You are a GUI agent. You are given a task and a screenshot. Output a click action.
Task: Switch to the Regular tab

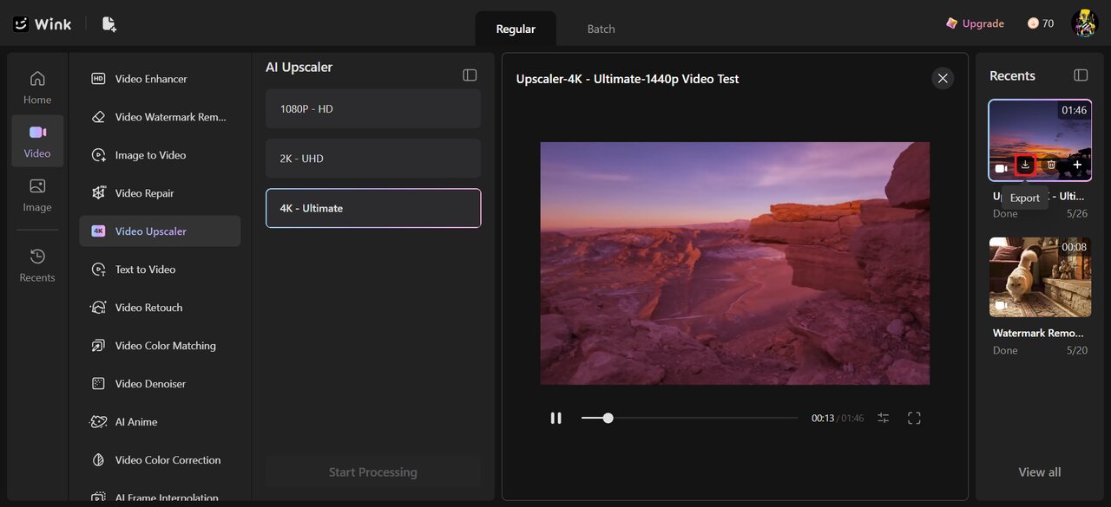point(516,29)
